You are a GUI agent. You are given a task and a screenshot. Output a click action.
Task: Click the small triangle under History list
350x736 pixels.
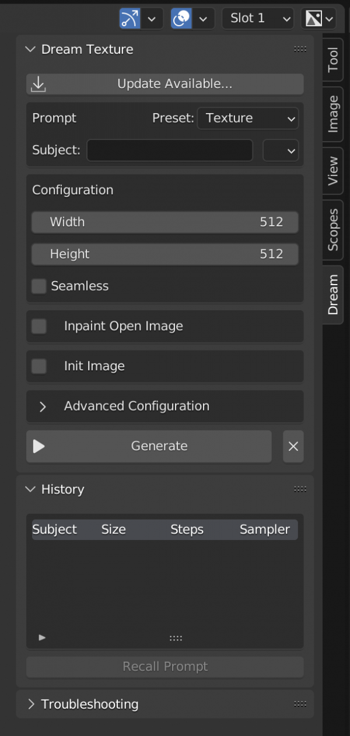pos(42,637)
